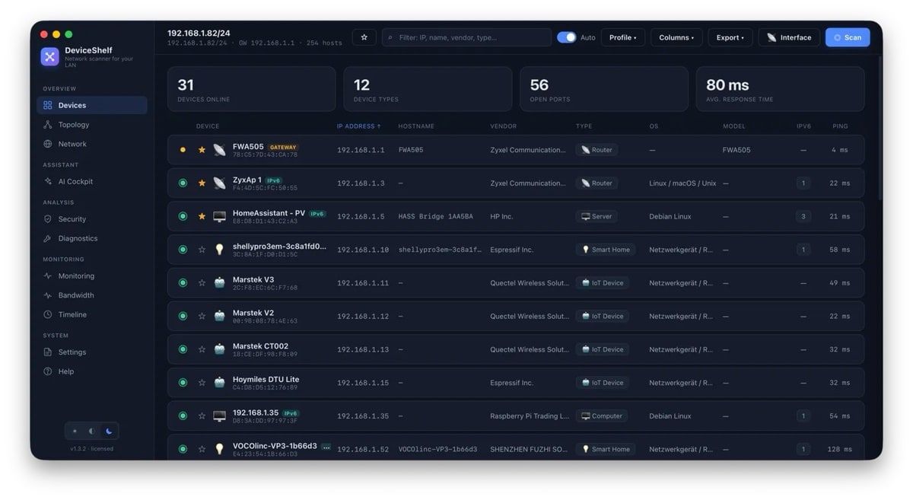Star the Marstek CT002 device
The image size is (913, 500).
pyautogui.click(x=202, y=349)
